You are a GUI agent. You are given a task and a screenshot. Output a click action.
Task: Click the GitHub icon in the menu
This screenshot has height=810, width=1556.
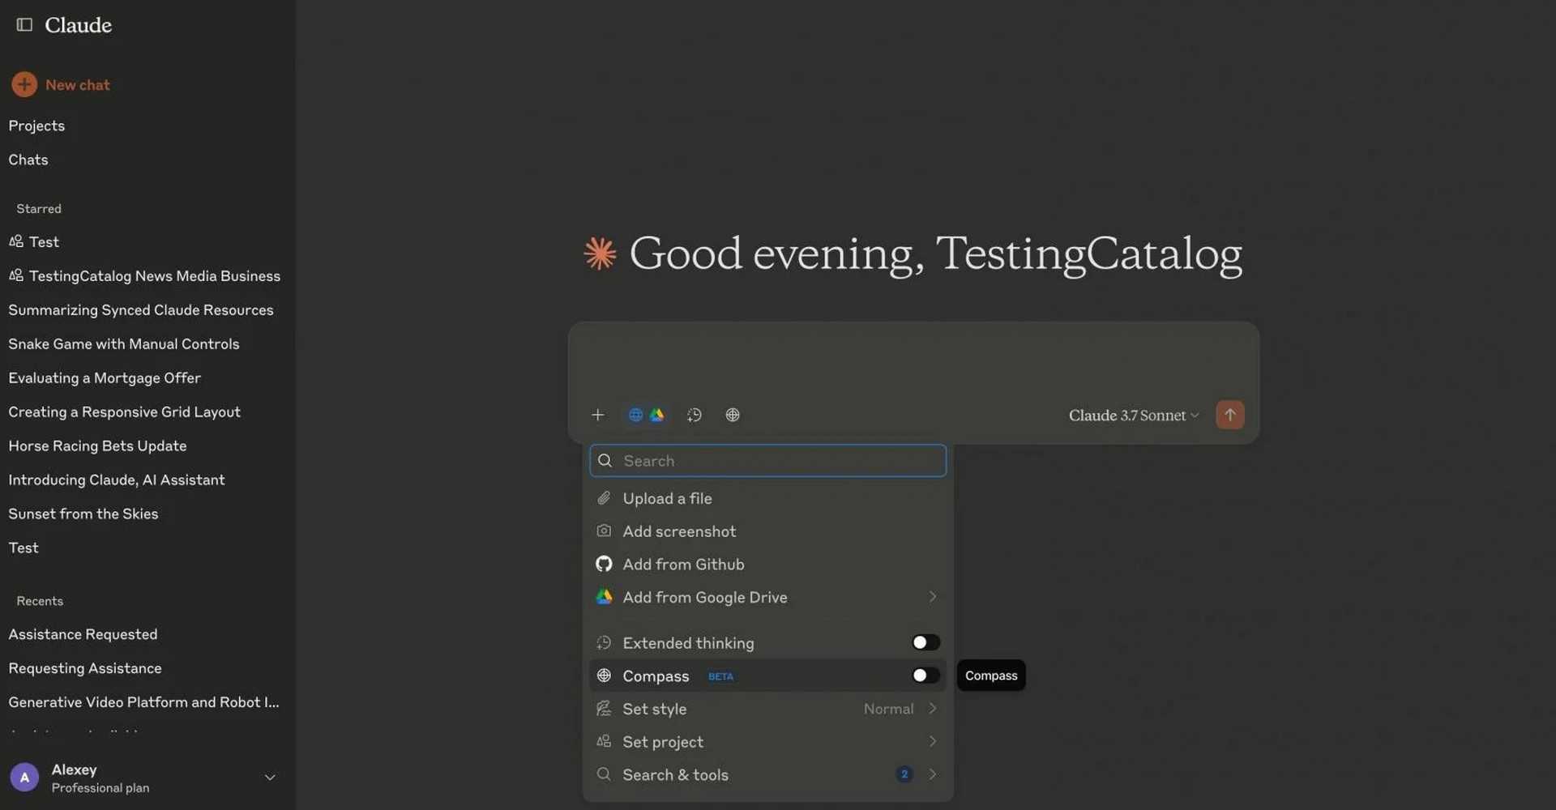click(604, 564)
